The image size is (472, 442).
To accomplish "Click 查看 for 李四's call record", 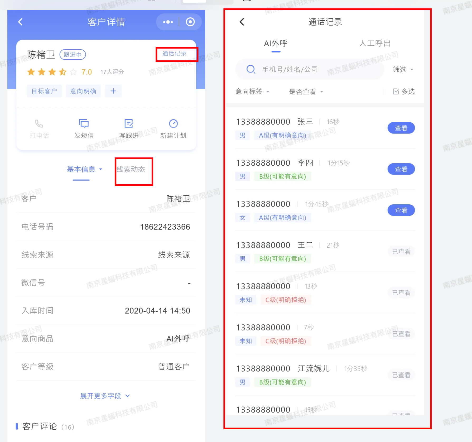I will click(x=401, y=169).
